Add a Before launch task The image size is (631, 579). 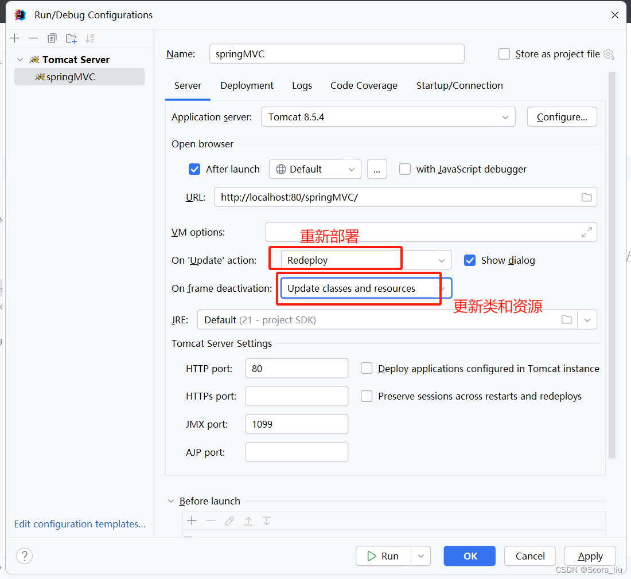(192, 521)
